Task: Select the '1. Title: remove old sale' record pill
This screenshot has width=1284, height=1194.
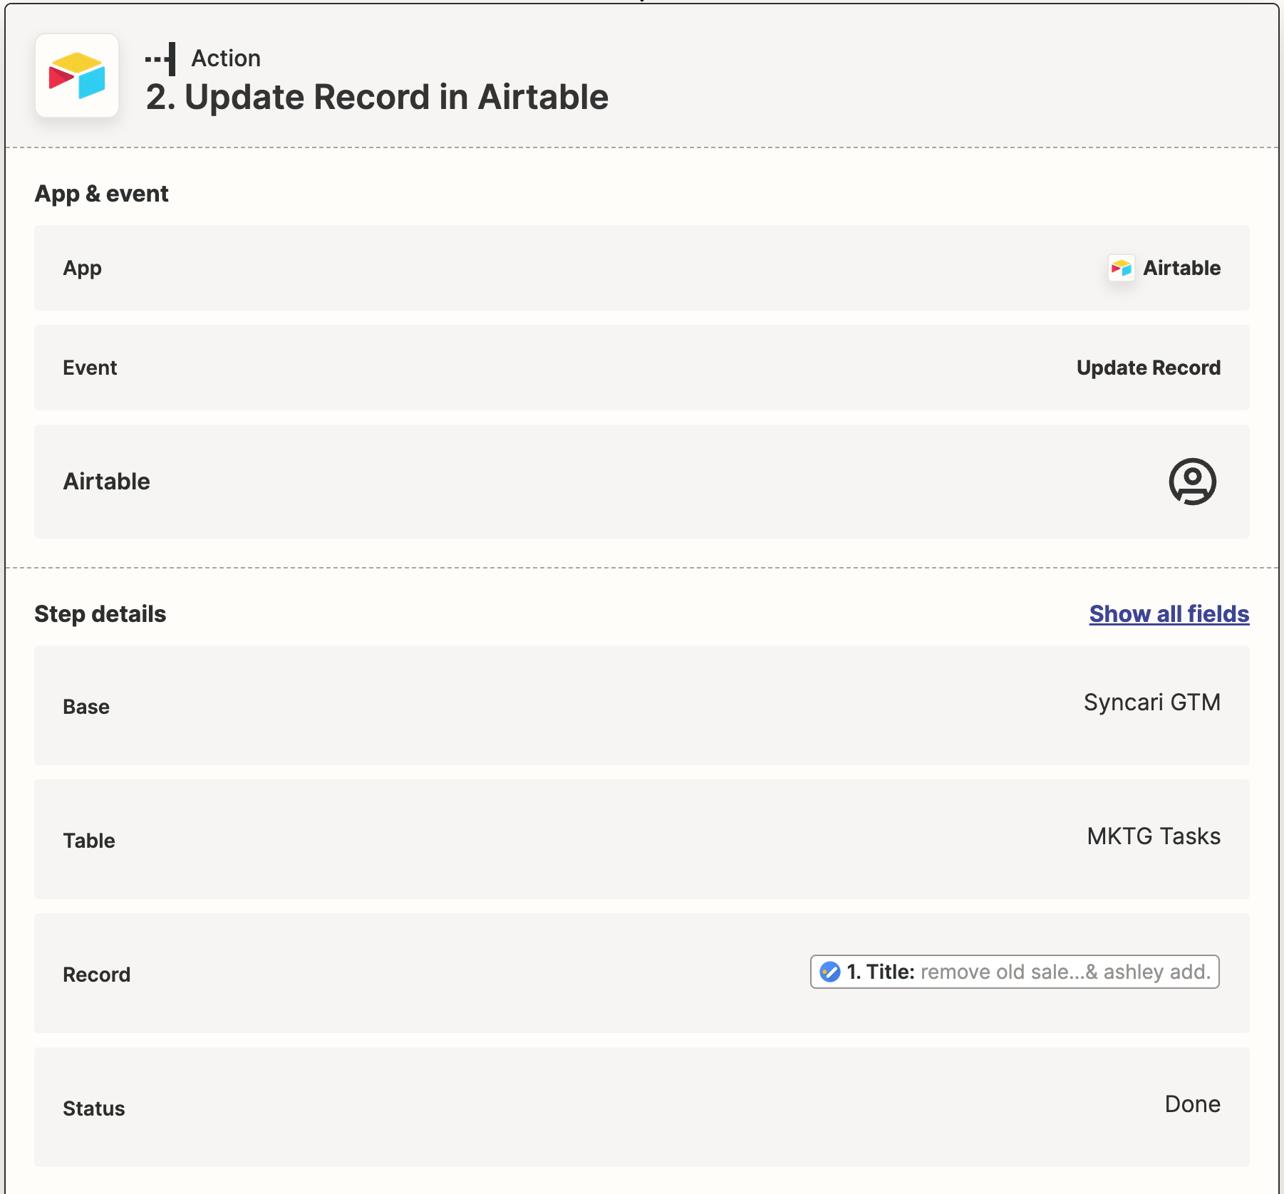Action: click(1015, 972)
